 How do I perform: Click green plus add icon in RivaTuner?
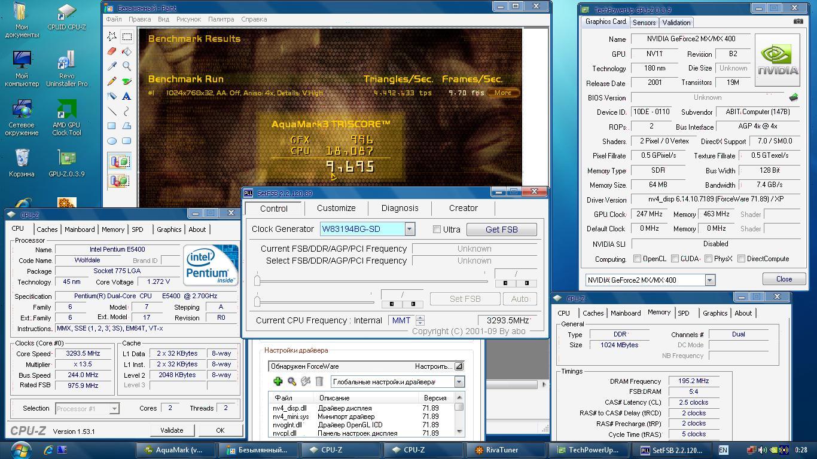(278, 381)
